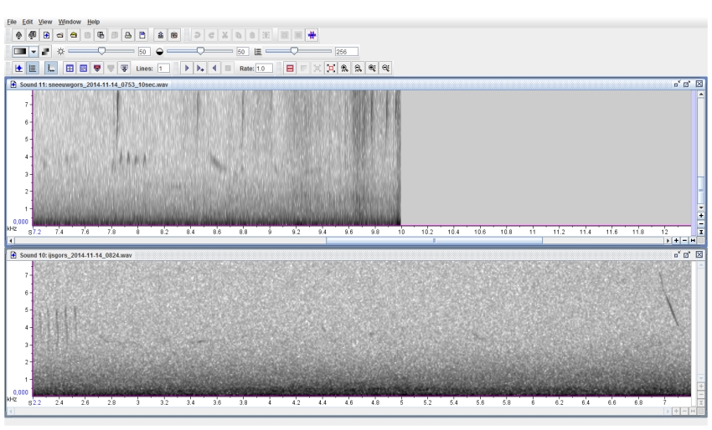Click the Lines input field
Image resolution: width=712 pixels, height=430 pixels.
(165, 67)
